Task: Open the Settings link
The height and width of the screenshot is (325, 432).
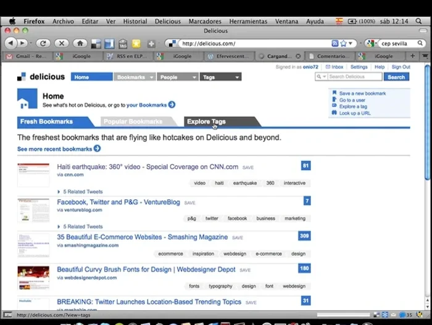Action: [359, 67]
